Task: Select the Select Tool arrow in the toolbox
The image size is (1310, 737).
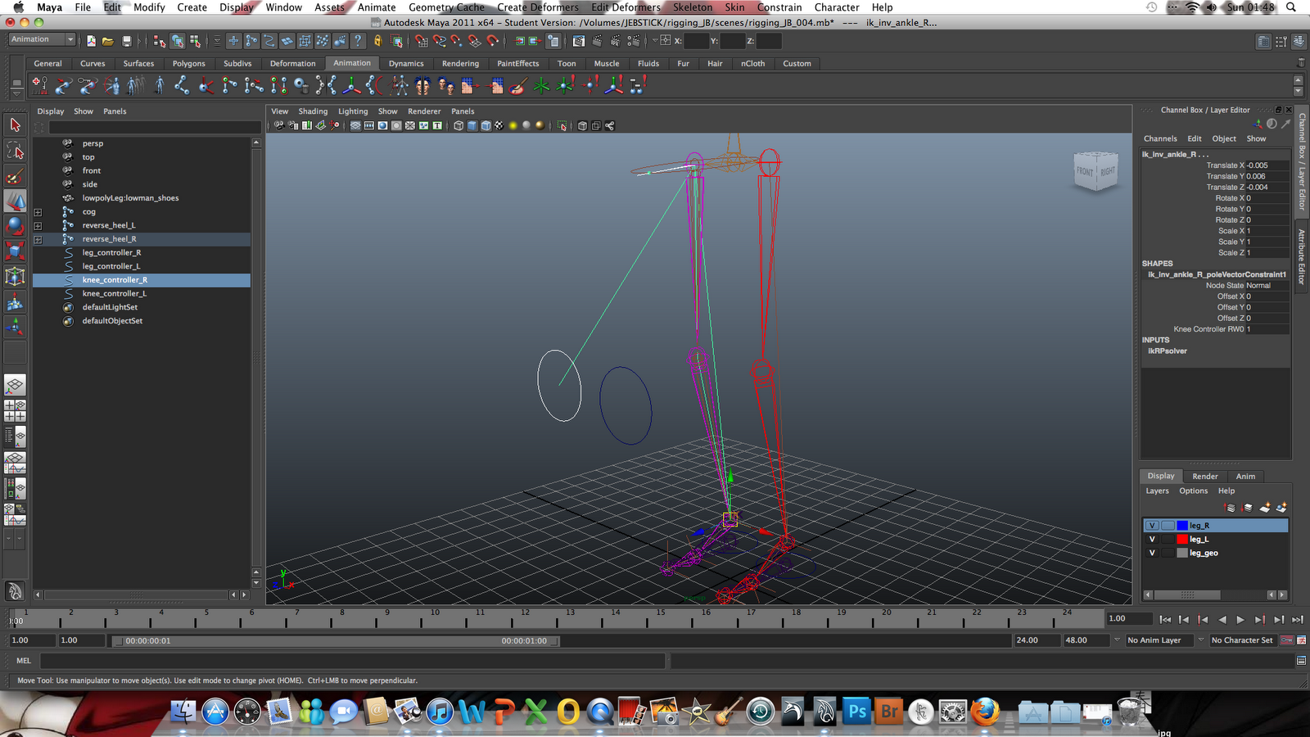Action: pos(14,124)
